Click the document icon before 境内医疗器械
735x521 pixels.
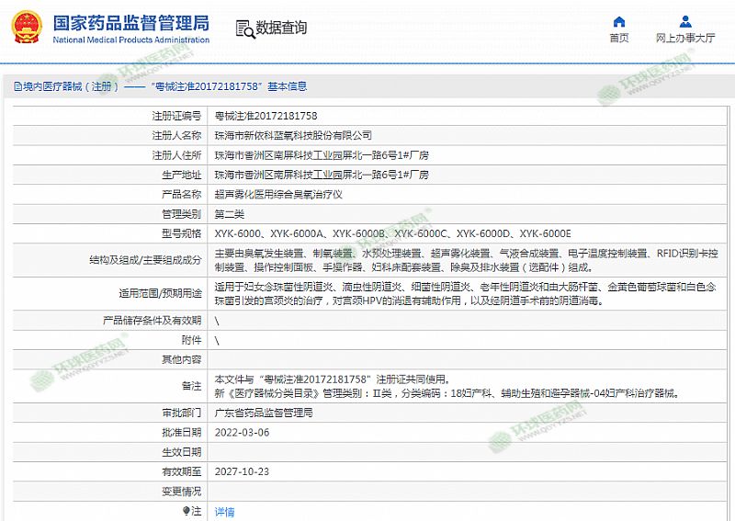17,86
